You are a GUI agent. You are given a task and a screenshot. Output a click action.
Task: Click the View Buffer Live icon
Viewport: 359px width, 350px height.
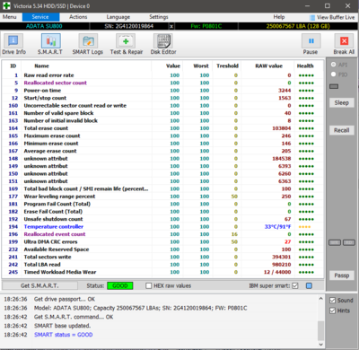point(312,17)
